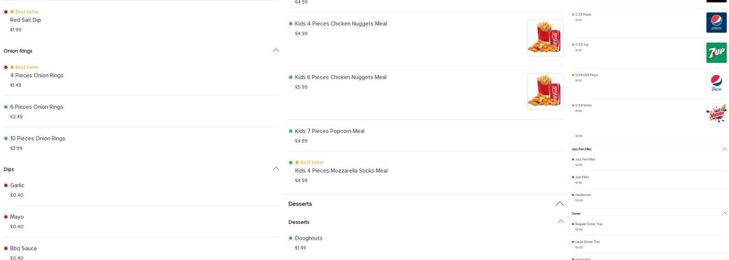This screenshot has width=729, height=260.
Task: Select the 6 Pieces Onion Rings item
Action: point(36,107)
